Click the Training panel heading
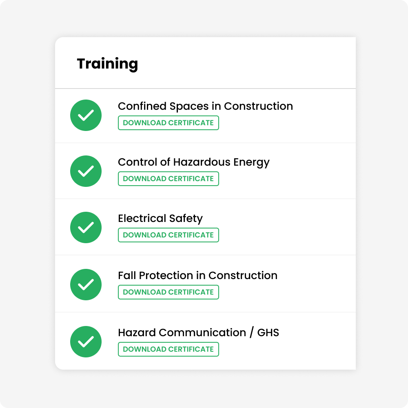Screen dimensions: 408x408 108,63
